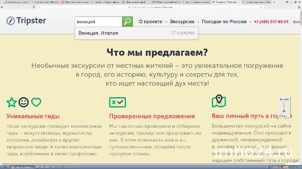302x169 pixels.
Task: Click the Tripster compass logo
Action: (x=11, y=21)
